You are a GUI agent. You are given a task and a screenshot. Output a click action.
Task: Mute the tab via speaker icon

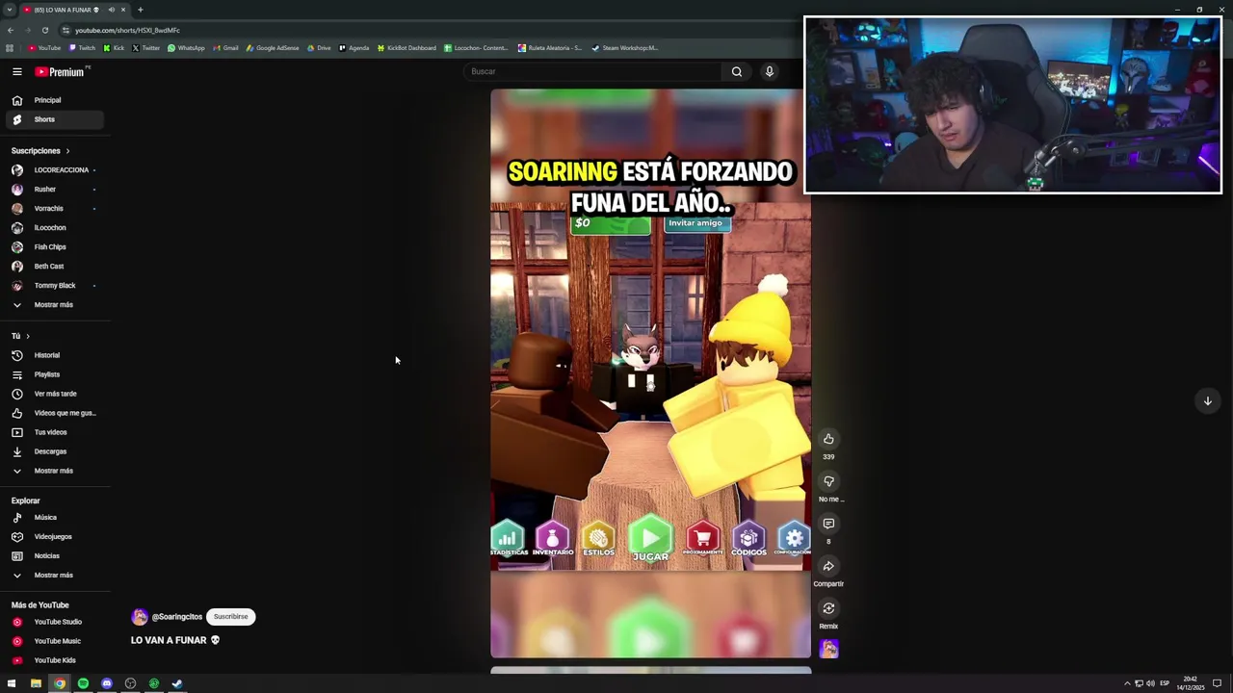pyautogui.click(x=111, y=10)
